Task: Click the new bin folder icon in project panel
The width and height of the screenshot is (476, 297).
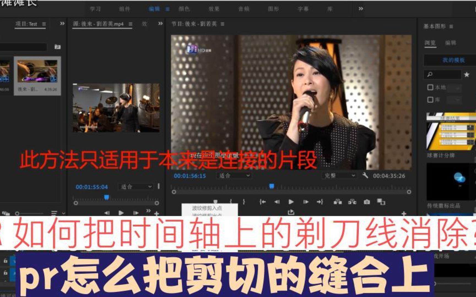Action: click(x=57, y=47)
